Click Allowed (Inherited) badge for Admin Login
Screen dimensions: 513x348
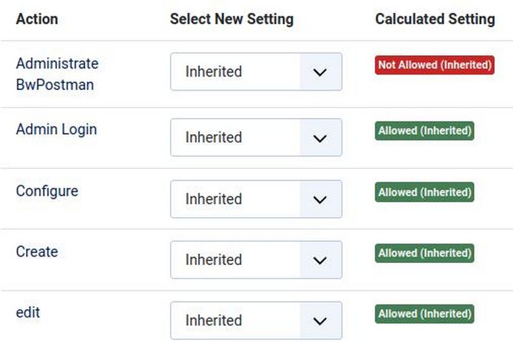[x=424, y=131]
